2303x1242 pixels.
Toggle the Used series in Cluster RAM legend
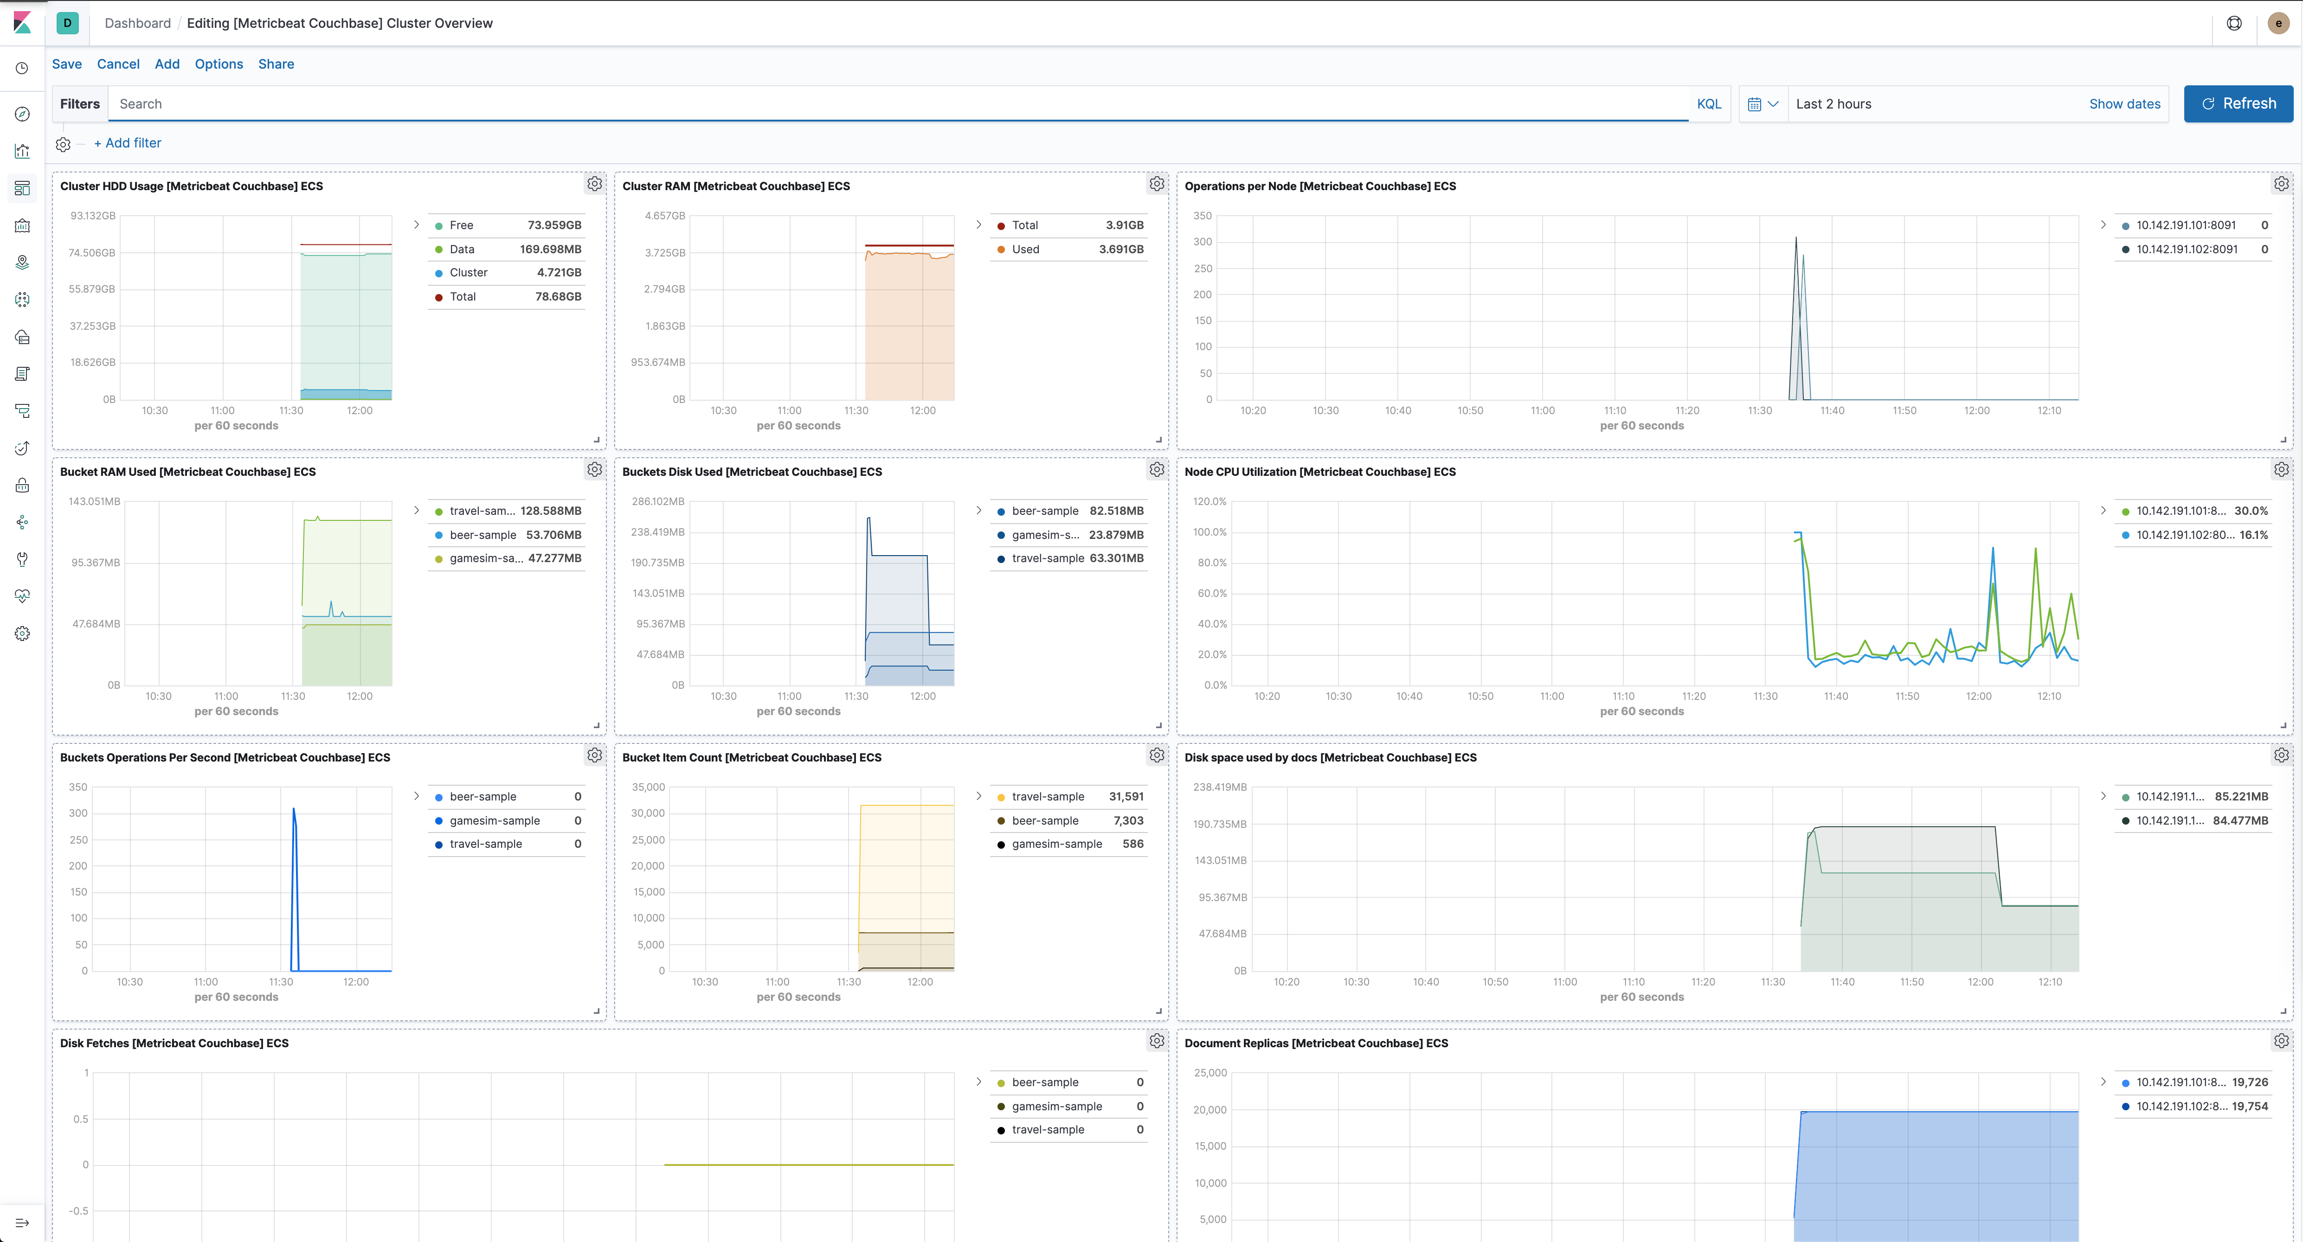point(1024,250)
